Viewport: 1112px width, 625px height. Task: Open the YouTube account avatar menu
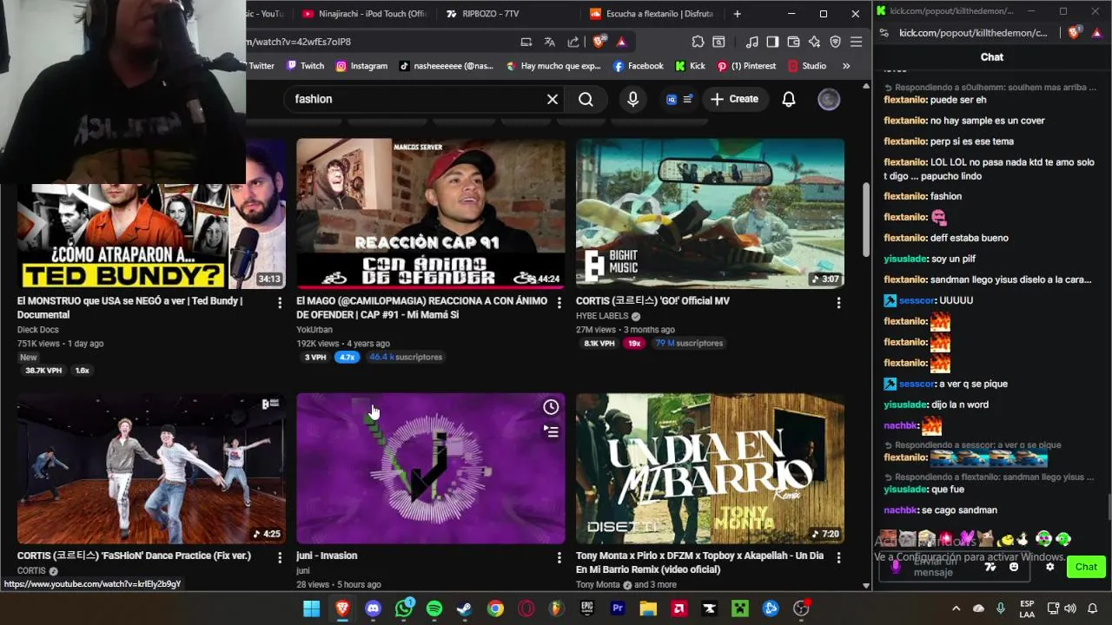829,99
